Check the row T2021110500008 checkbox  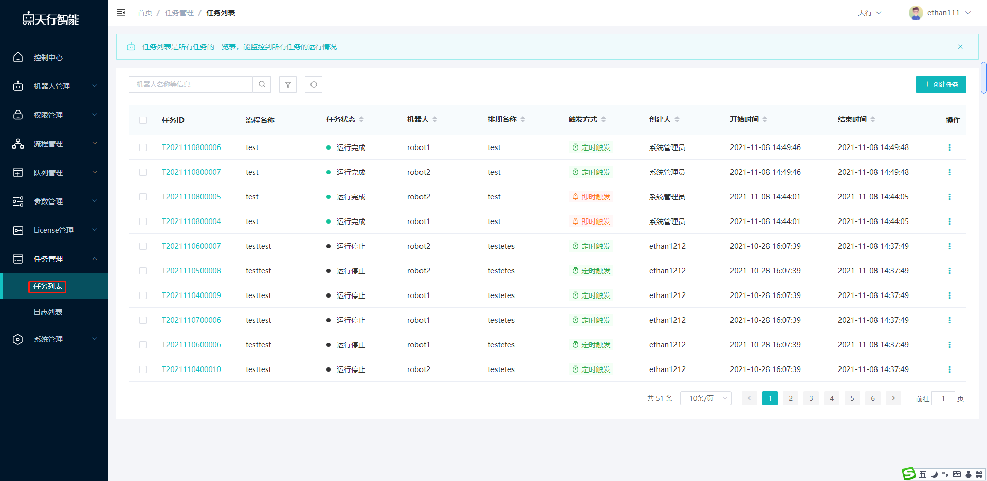click(x=143, y=271)
